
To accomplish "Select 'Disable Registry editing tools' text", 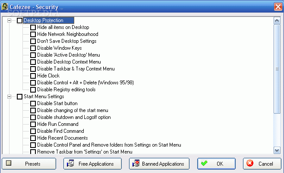I will tap(66, 90).
